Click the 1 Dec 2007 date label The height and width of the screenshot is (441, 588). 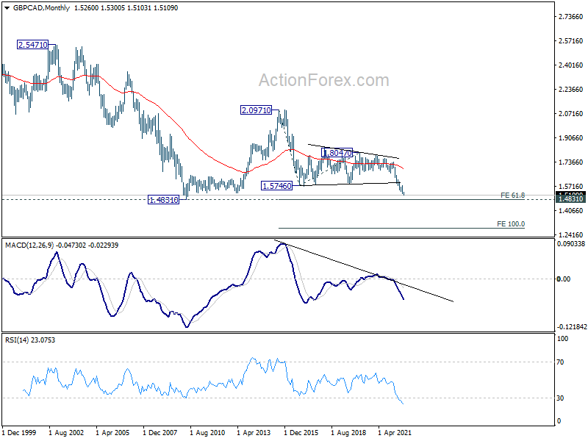(x=160, y=432)
